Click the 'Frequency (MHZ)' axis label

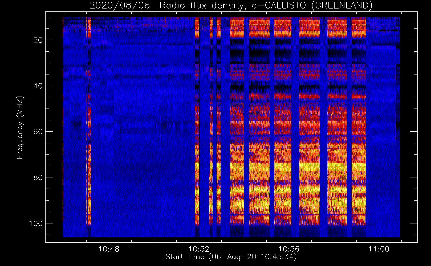click(20, 128)
